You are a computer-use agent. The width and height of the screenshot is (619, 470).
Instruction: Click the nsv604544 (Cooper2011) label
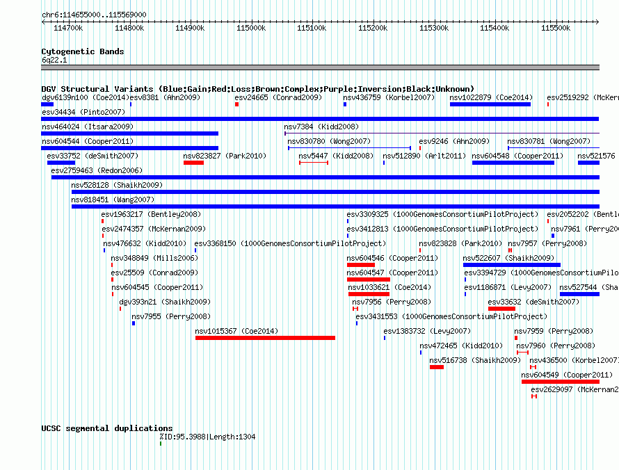[88, 141]
